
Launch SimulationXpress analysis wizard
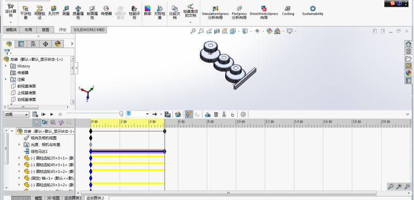215,12
